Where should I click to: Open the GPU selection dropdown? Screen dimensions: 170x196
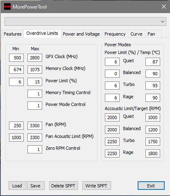coord(85,21)
